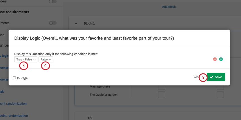Image resolution: width=241 pixels, height=120 pixels.
Task: Click the Add Block link
Action: pyautogui.click(x=169, y=6)
